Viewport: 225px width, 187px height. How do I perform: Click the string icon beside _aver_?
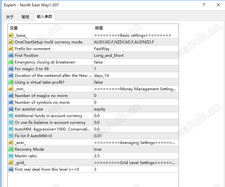tap(11, 143)
